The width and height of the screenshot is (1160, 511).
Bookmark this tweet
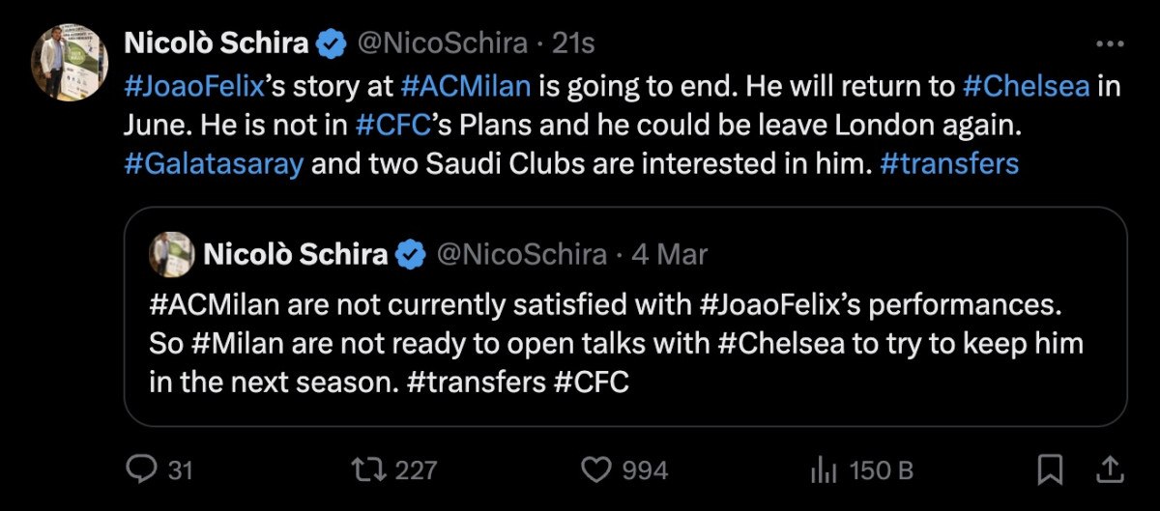[1049, 470]
